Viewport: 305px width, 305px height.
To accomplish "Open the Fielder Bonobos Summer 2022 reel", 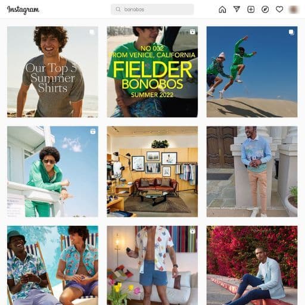I will [152, 71].
